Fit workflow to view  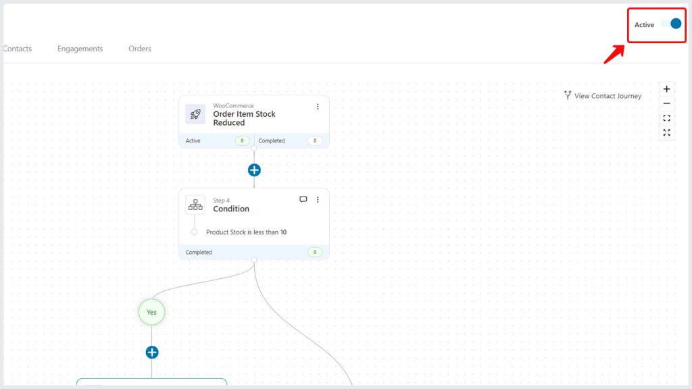click(x=666, y=118)
